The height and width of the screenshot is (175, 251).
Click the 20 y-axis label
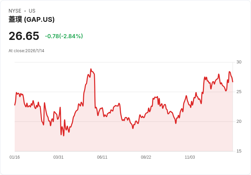click(x=239, y=121)
